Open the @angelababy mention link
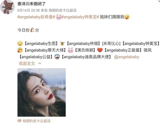Image resolution: width=160 pixels, height=123 pixels. (x=126, y=57)
